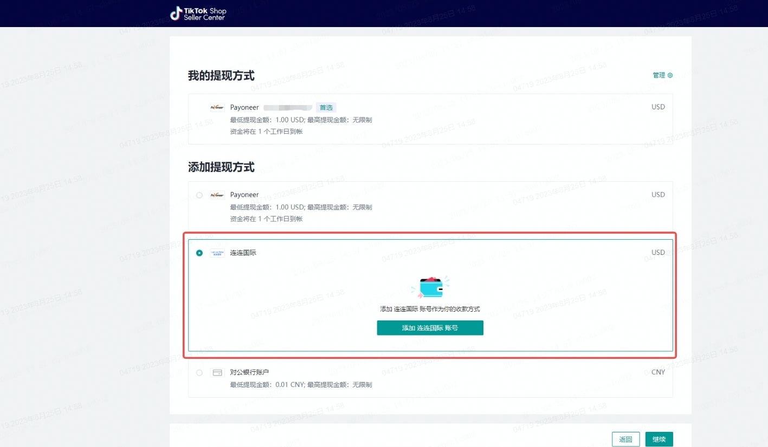
Task: Click the gear icon beside 管理
Action: tap(670, 75)
